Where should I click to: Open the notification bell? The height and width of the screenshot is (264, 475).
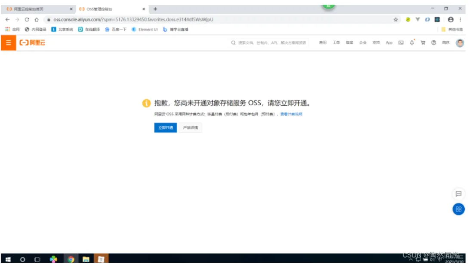pos(412,42)
